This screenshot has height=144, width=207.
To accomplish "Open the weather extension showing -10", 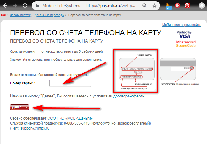I will click(x=168, y=6).
